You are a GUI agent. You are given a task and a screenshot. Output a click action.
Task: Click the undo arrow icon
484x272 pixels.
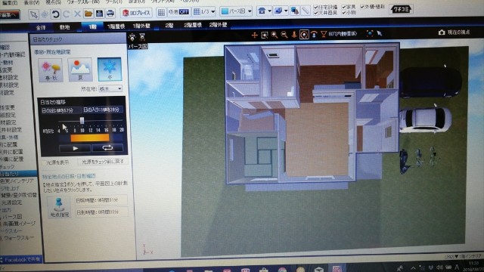point(55,14)
